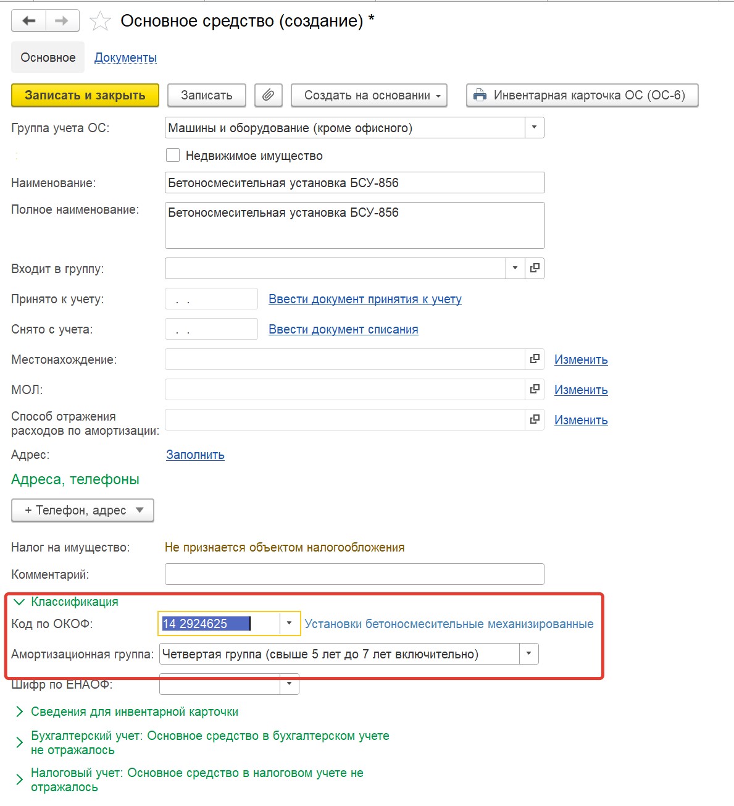Screen dimensions: 734x806
Task: Click into Полное наименование text area
Action: (354, 225)
